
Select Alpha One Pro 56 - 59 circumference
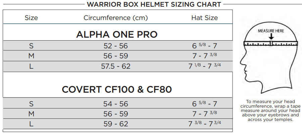pyautogui.click(x=115, y=56)
